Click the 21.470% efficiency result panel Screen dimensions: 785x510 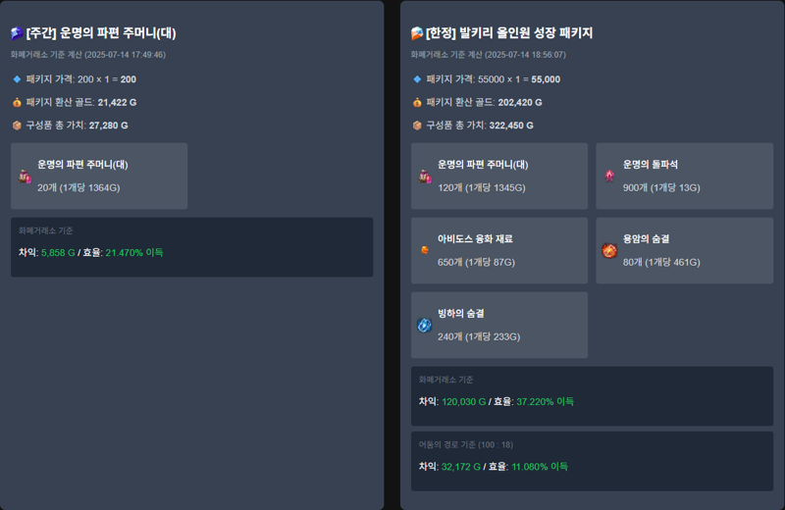pos(191,247)
